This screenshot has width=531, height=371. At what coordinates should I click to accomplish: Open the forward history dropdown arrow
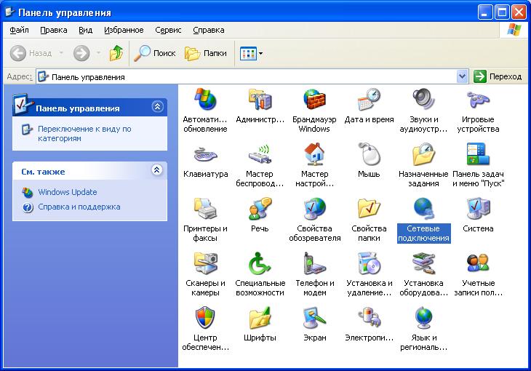pos(98,53)
